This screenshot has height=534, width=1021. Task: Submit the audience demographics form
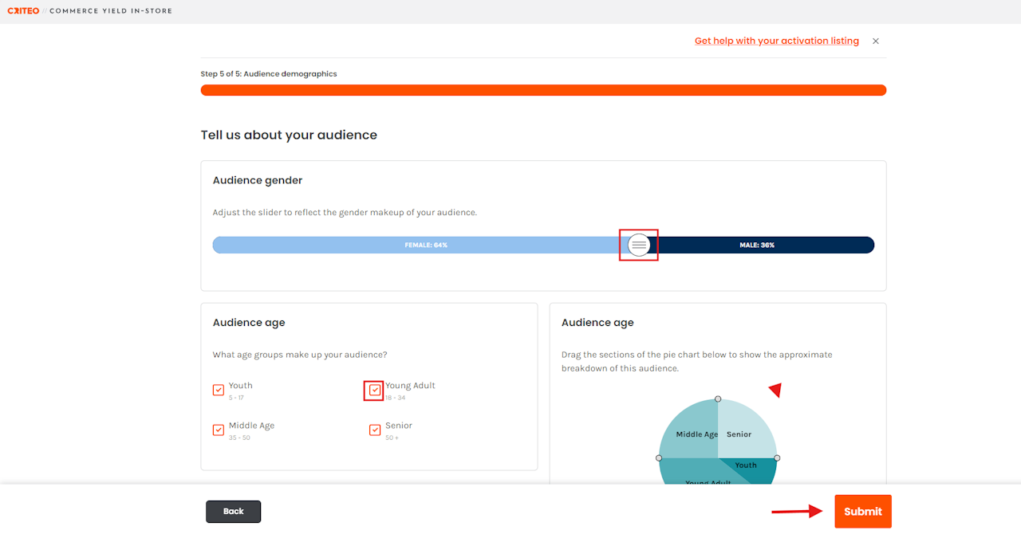tap(863, 512)
